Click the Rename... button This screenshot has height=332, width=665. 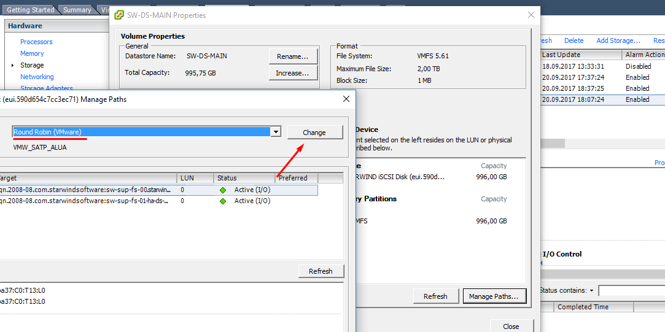coord(294,56)
